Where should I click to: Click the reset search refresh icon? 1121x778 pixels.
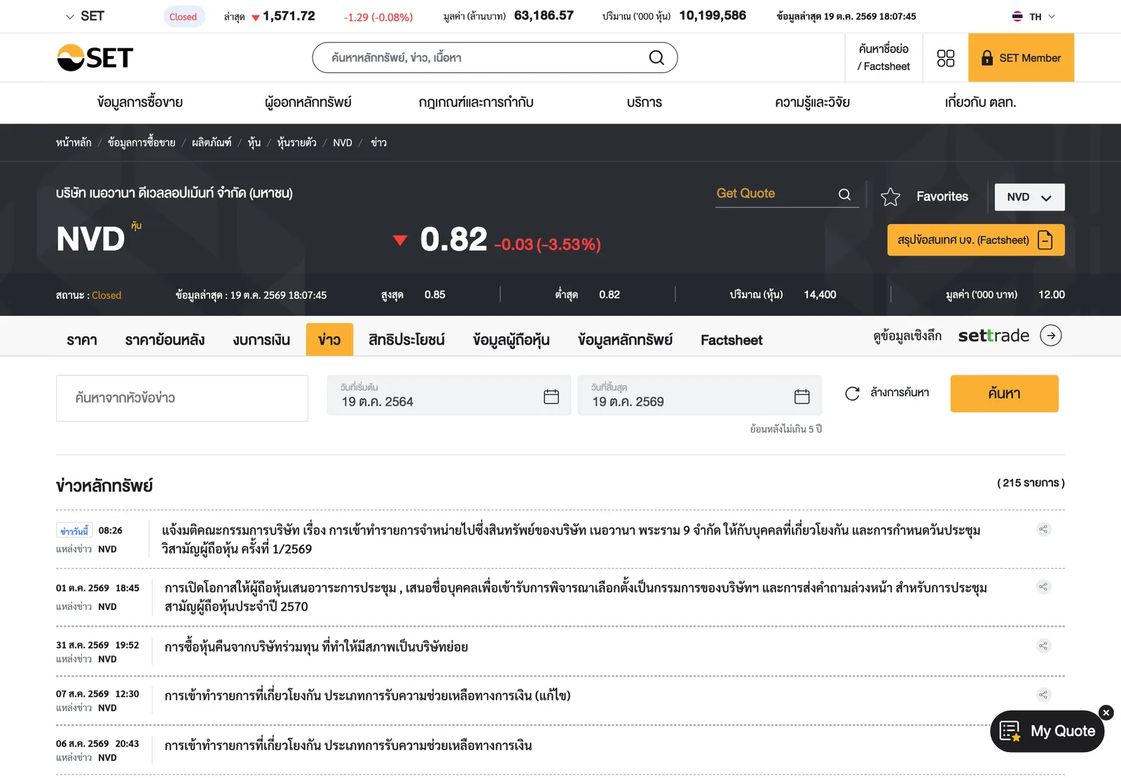tap(852, 394)
